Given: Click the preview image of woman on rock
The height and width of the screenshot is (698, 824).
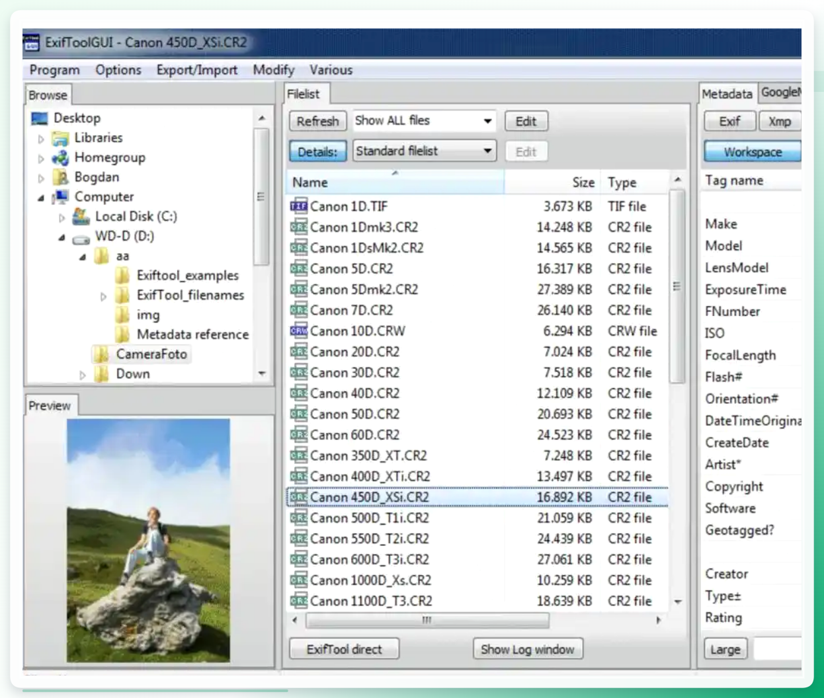Looking at the screenshot, I should pos(148,540).
